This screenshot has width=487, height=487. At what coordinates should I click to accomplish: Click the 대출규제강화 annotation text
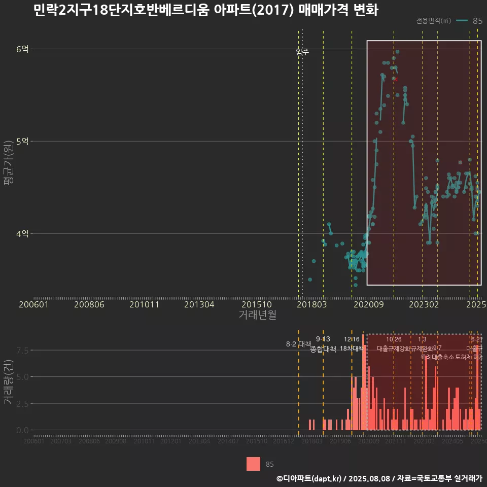click(394, 348)
